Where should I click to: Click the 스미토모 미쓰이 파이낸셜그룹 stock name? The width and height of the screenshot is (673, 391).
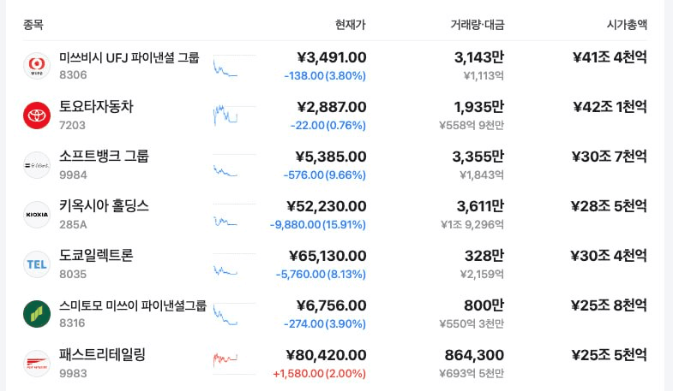pos(133,305)
